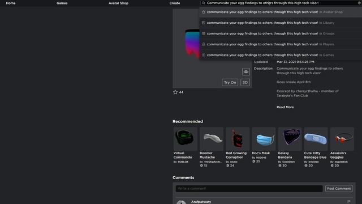The height and width of the screenshot is (204, 362).
Task: Open the Boomer Mustache thumbnail
Action: click(x=212, y=139)
